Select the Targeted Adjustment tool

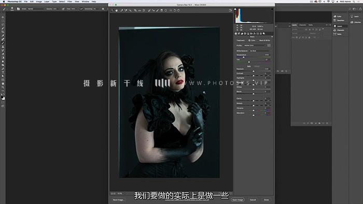pyautogui.click(x=130, y=10)
